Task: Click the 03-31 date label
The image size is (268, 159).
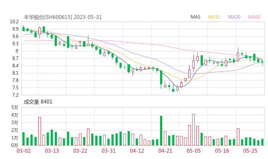Action: click(109, 151)
